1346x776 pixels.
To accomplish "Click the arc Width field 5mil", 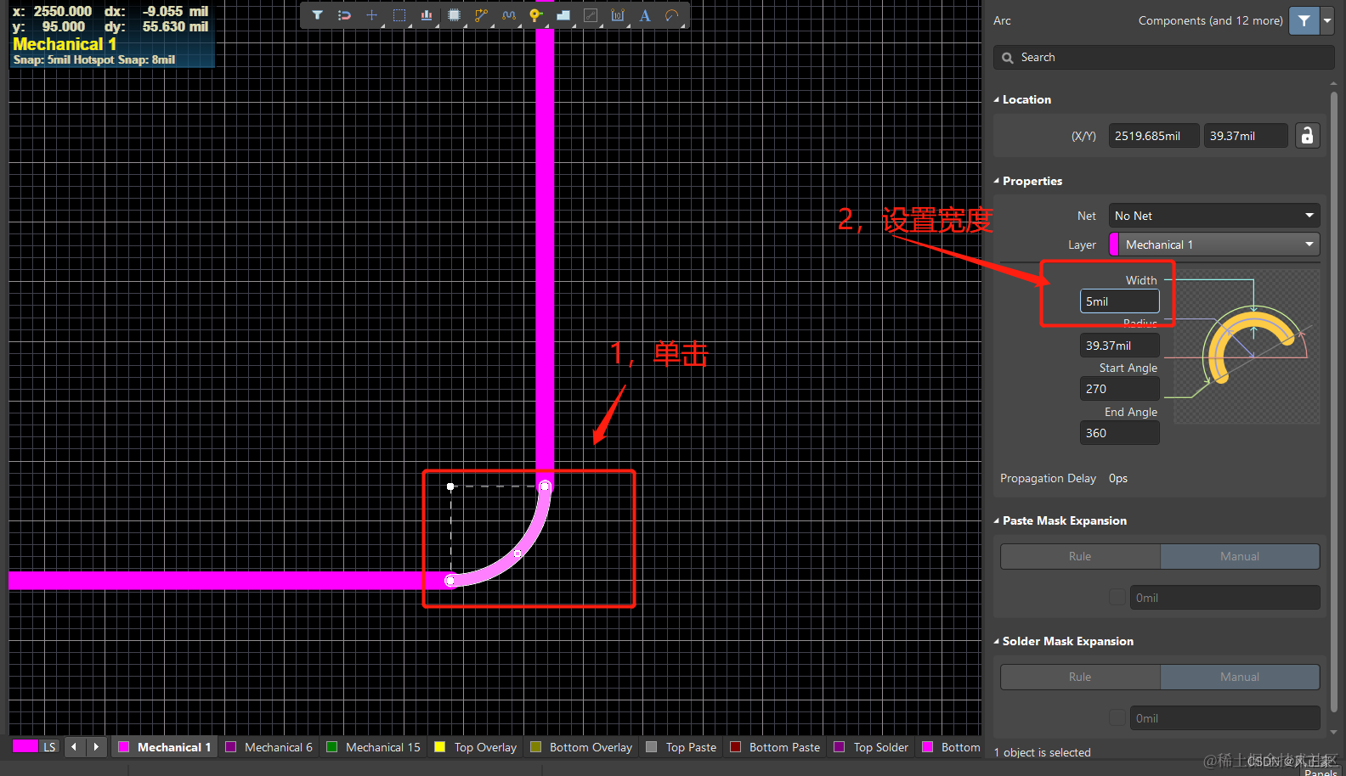I will [1119, 301].
